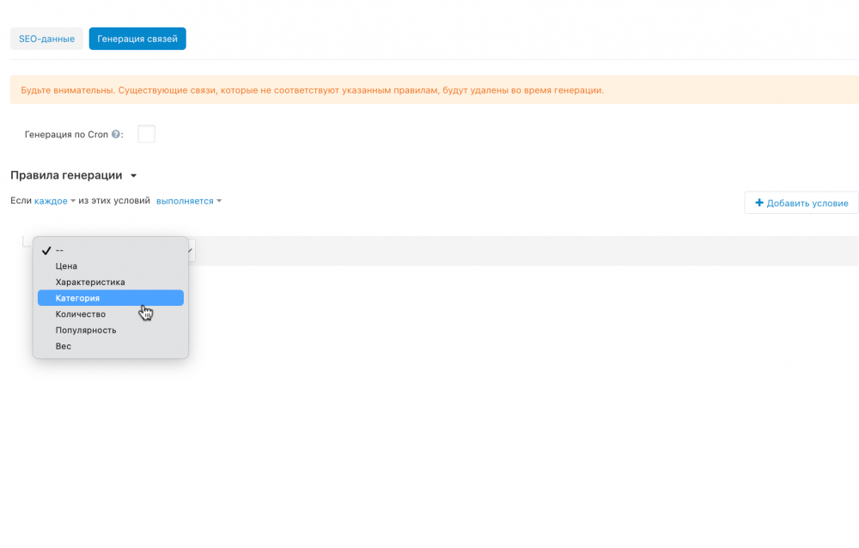The image size is (859, 548).
Task: Open the condition type combo box
Action: (188, 250)
